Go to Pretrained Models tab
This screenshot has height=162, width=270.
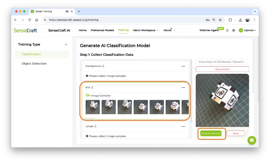point(102,30)
